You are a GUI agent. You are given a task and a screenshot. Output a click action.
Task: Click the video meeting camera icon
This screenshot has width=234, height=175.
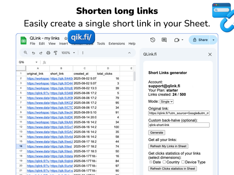177,40
